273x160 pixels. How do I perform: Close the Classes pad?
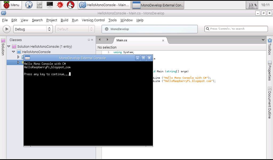92,40
